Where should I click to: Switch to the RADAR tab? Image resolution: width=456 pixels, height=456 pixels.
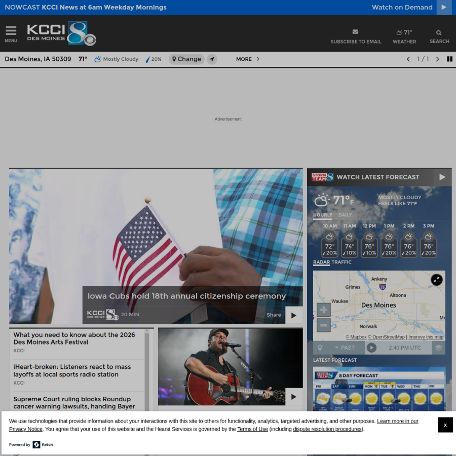coord(321,262)
